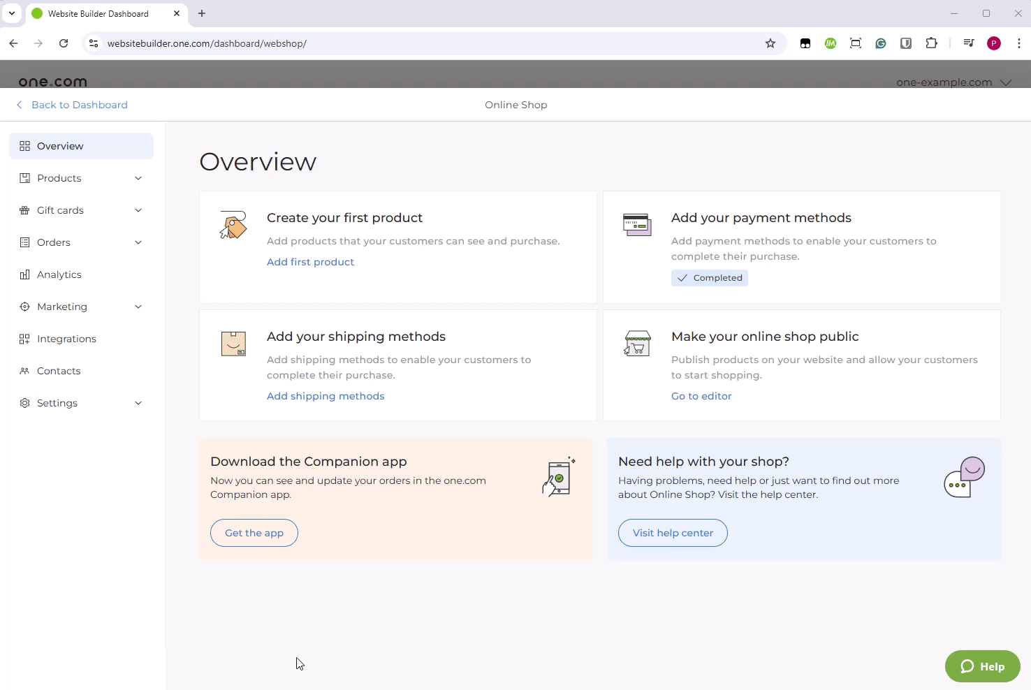Expand the Settings section

[x=138, y=403]
